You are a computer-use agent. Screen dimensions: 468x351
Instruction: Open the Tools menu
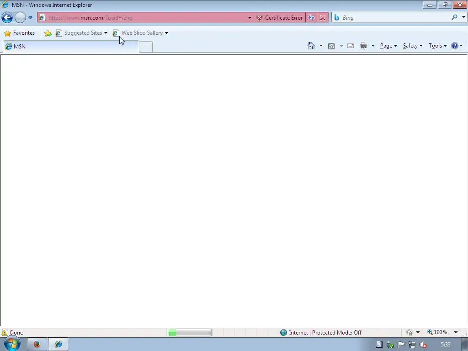[x=437, y=46]
